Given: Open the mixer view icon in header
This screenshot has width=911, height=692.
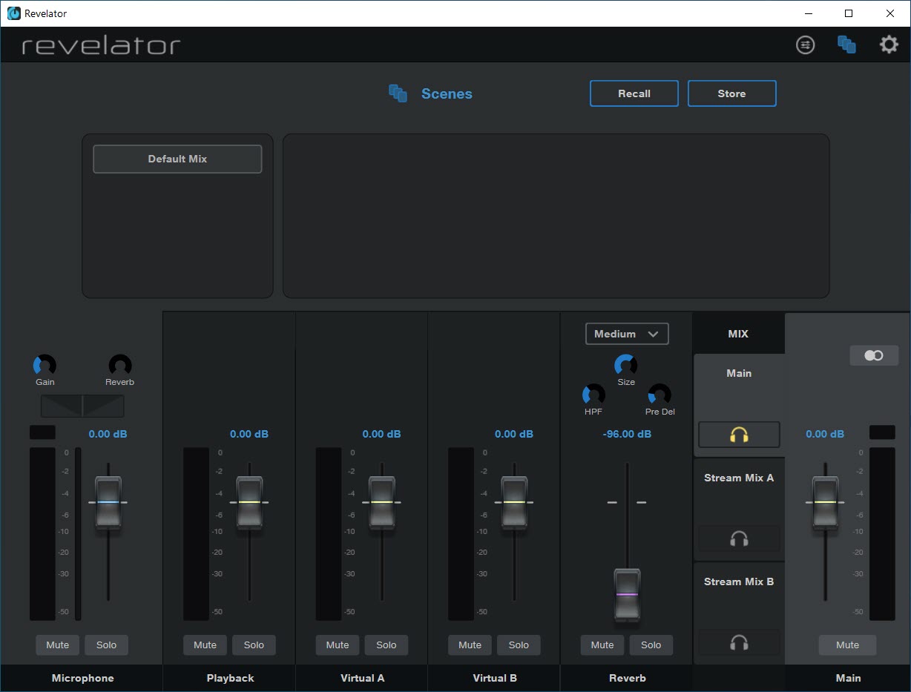Looking at the screenshot, I should click(805, 45).
